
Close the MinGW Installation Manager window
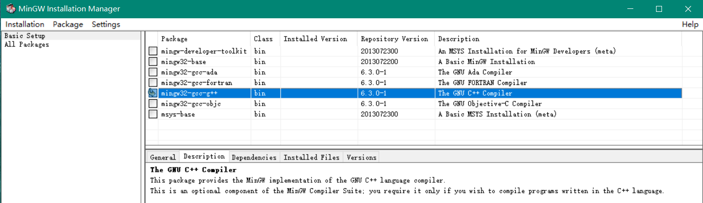point(688,9)
